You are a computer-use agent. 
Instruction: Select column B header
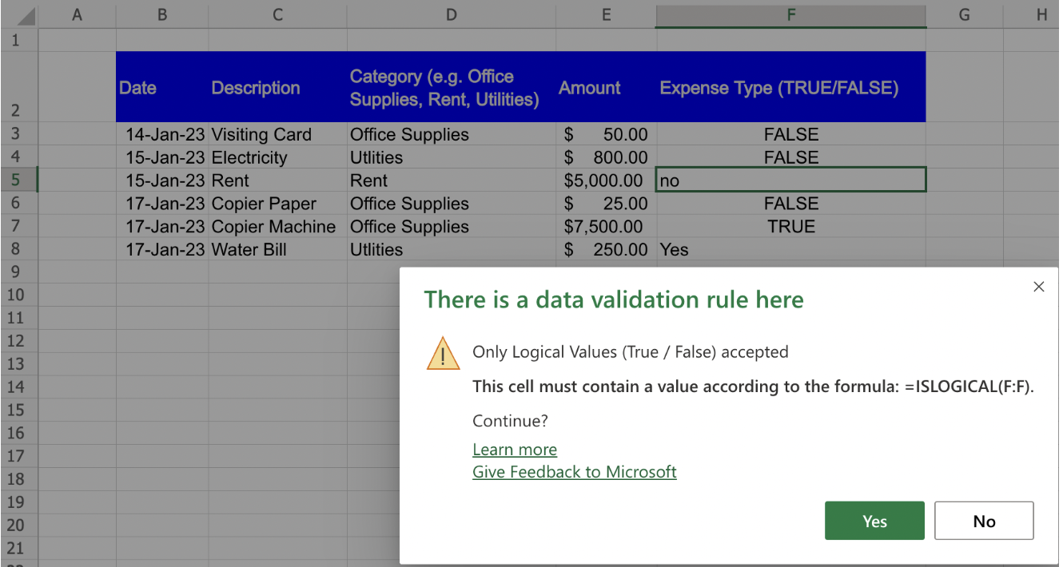pos(161,14)
